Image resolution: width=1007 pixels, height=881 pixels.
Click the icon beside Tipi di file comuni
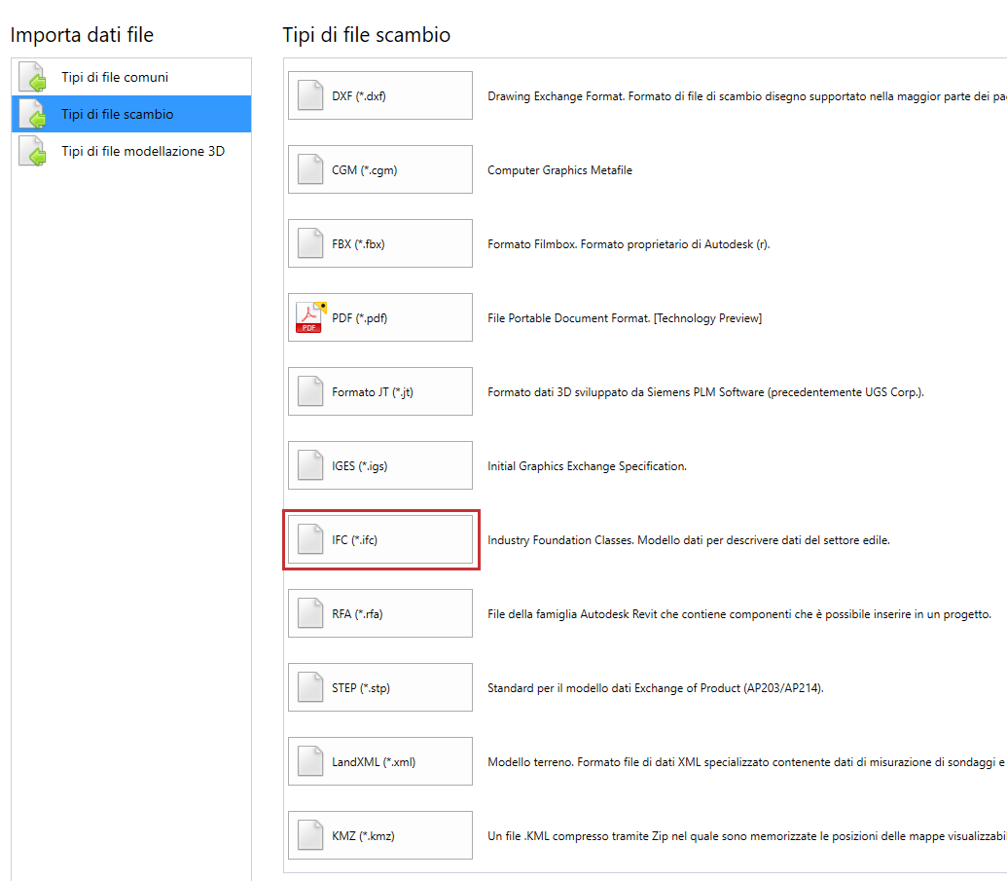33,78
